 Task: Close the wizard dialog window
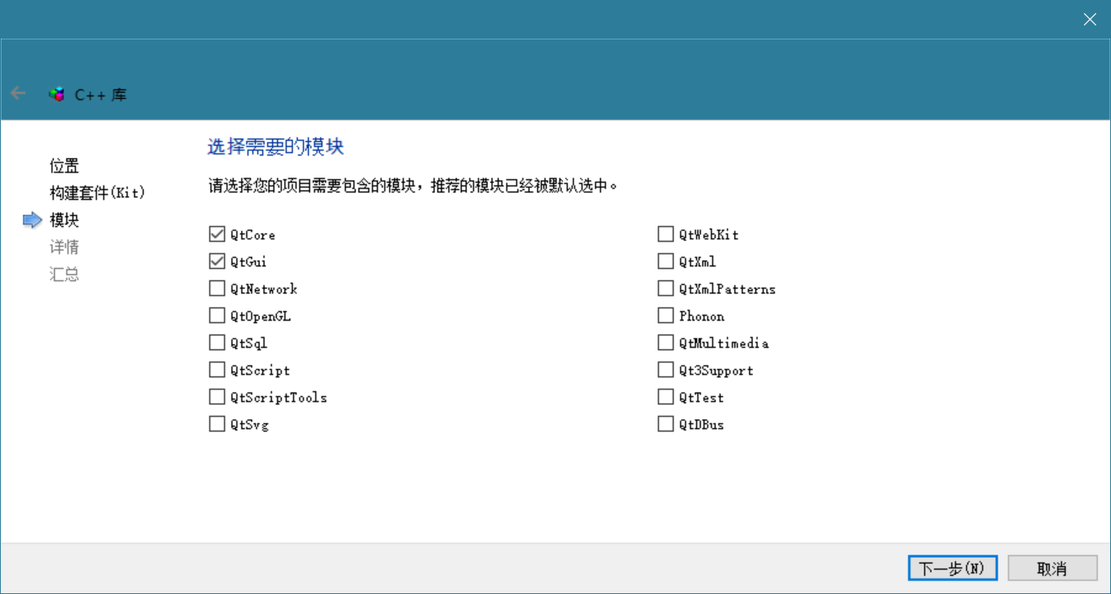point(1090,19)
